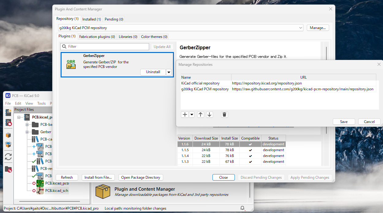Click the folder icon at KiCad toolbar bottom
Screen dimensions: 383x213
(8, 169)
